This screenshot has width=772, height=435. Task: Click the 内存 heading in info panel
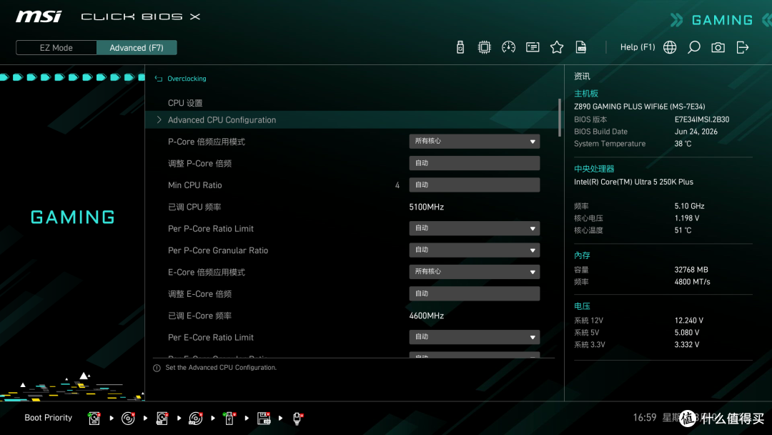582,255
